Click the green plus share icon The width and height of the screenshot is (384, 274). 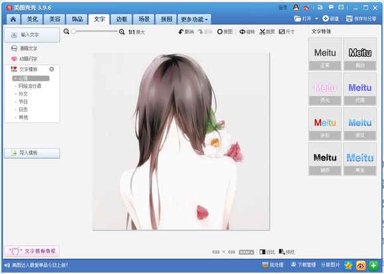373,265
